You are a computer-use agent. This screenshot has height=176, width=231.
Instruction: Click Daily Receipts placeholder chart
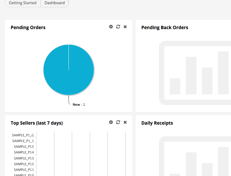tap(195, 156)
